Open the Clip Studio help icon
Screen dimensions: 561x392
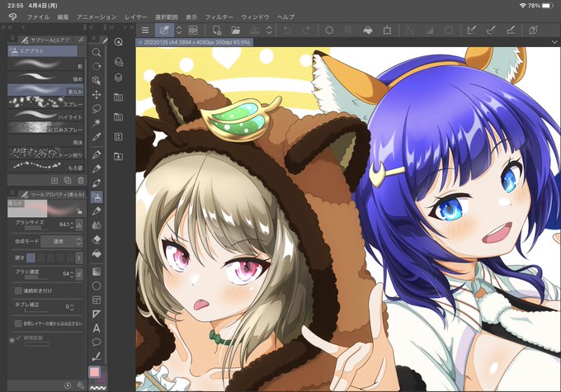(533, 31)
